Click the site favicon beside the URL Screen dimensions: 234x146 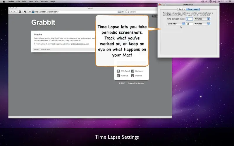tap(33, 12)
